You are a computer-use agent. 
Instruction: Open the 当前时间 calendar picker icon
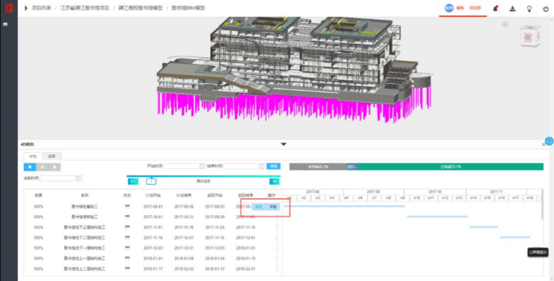pos(78,179)
